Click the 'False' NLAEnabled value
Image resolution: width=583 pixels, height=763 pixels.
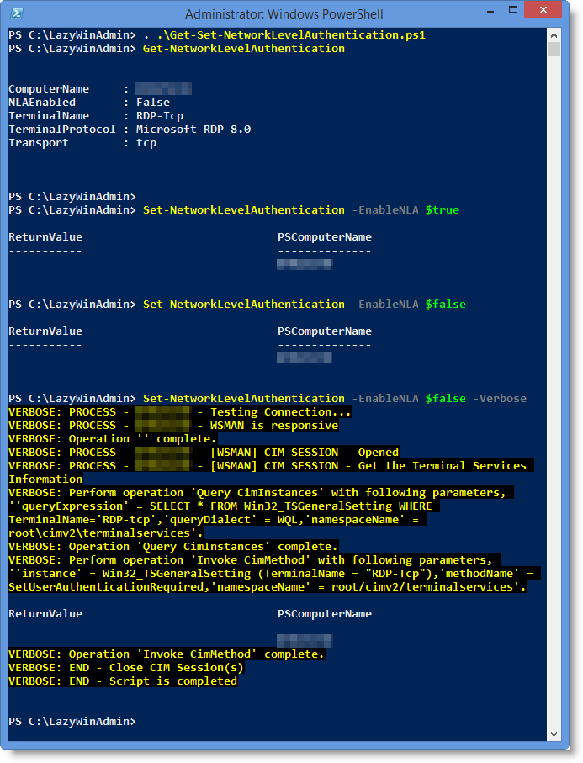click(x=153, y=102)
